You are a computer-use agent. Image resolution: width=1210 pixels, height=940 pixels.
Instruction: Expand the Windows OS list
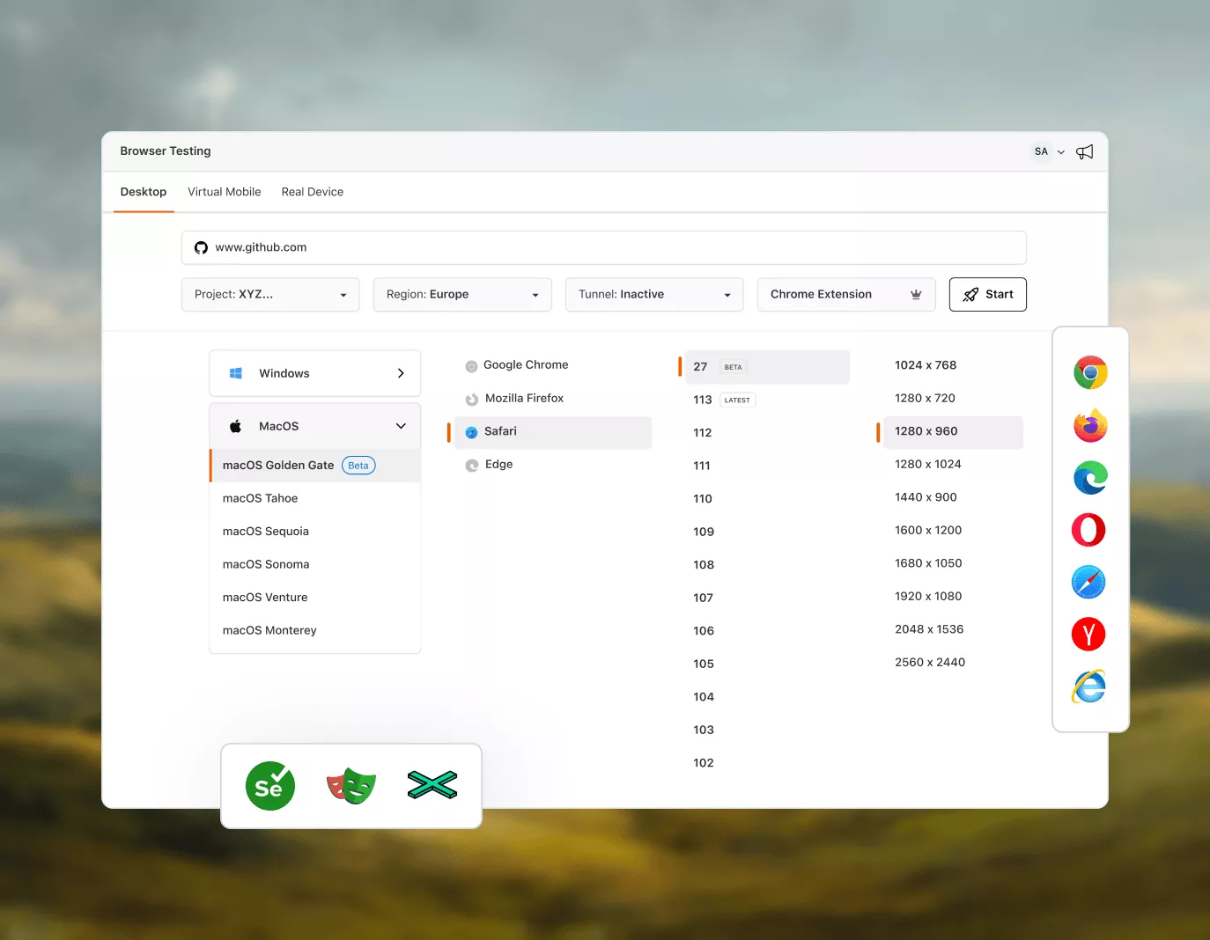point(314,373)
